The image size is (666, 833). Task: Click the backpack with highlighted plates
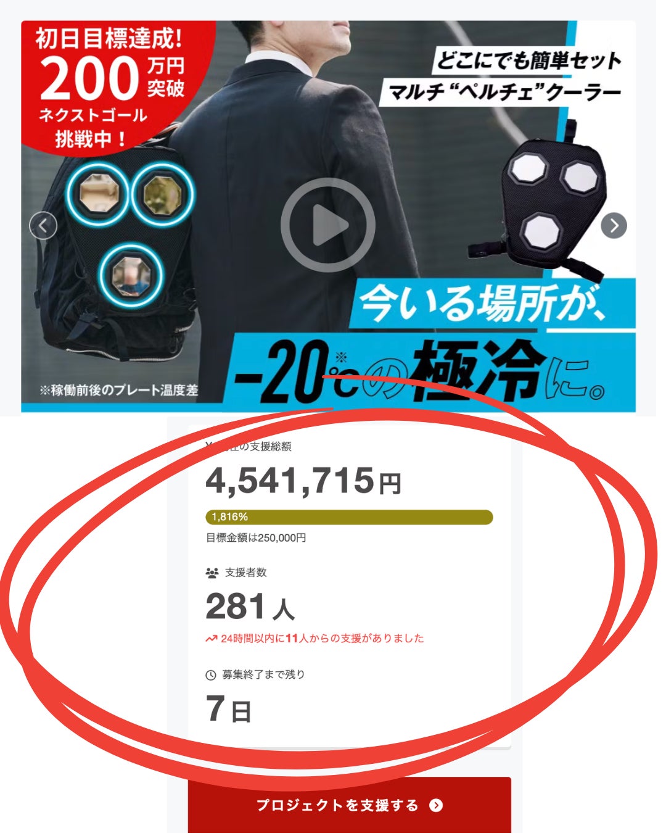point(117,247)
